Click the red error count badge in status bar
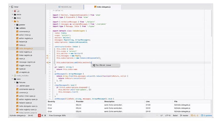The width and height of the screenshot is (222, 121). (x=39, y=115)
